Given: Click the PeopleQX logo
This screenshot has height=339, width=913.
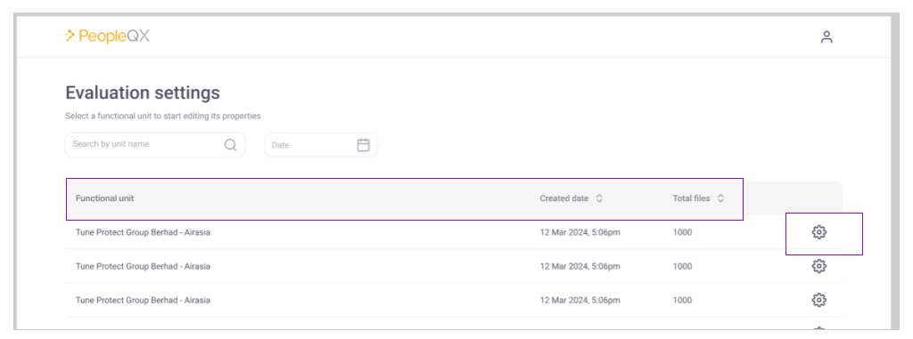Looking at the screenshot, I should pos(108,36).
